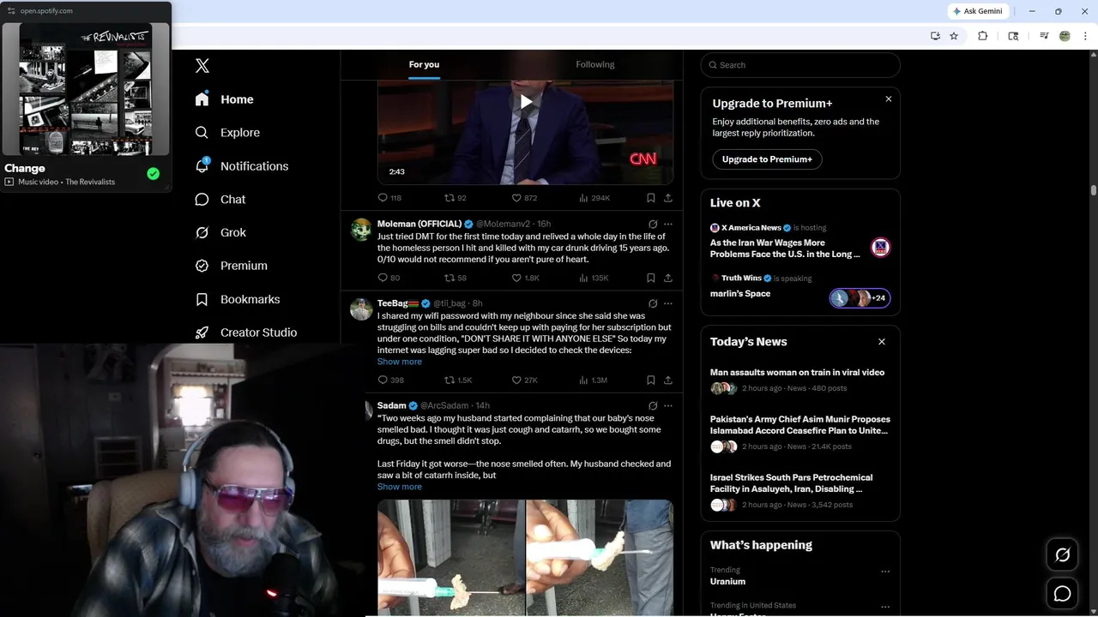Switch to the Following tab

595,64
